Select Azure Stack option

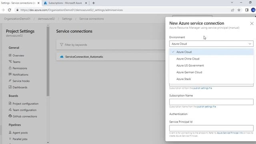click(x=211, y=79)
